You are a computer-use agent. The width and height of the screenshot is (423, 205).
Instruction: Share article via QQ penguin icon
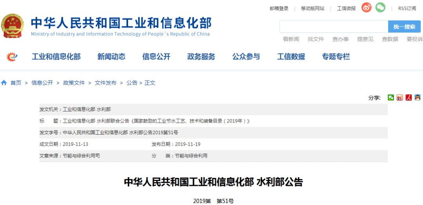[x=418, y=98]
